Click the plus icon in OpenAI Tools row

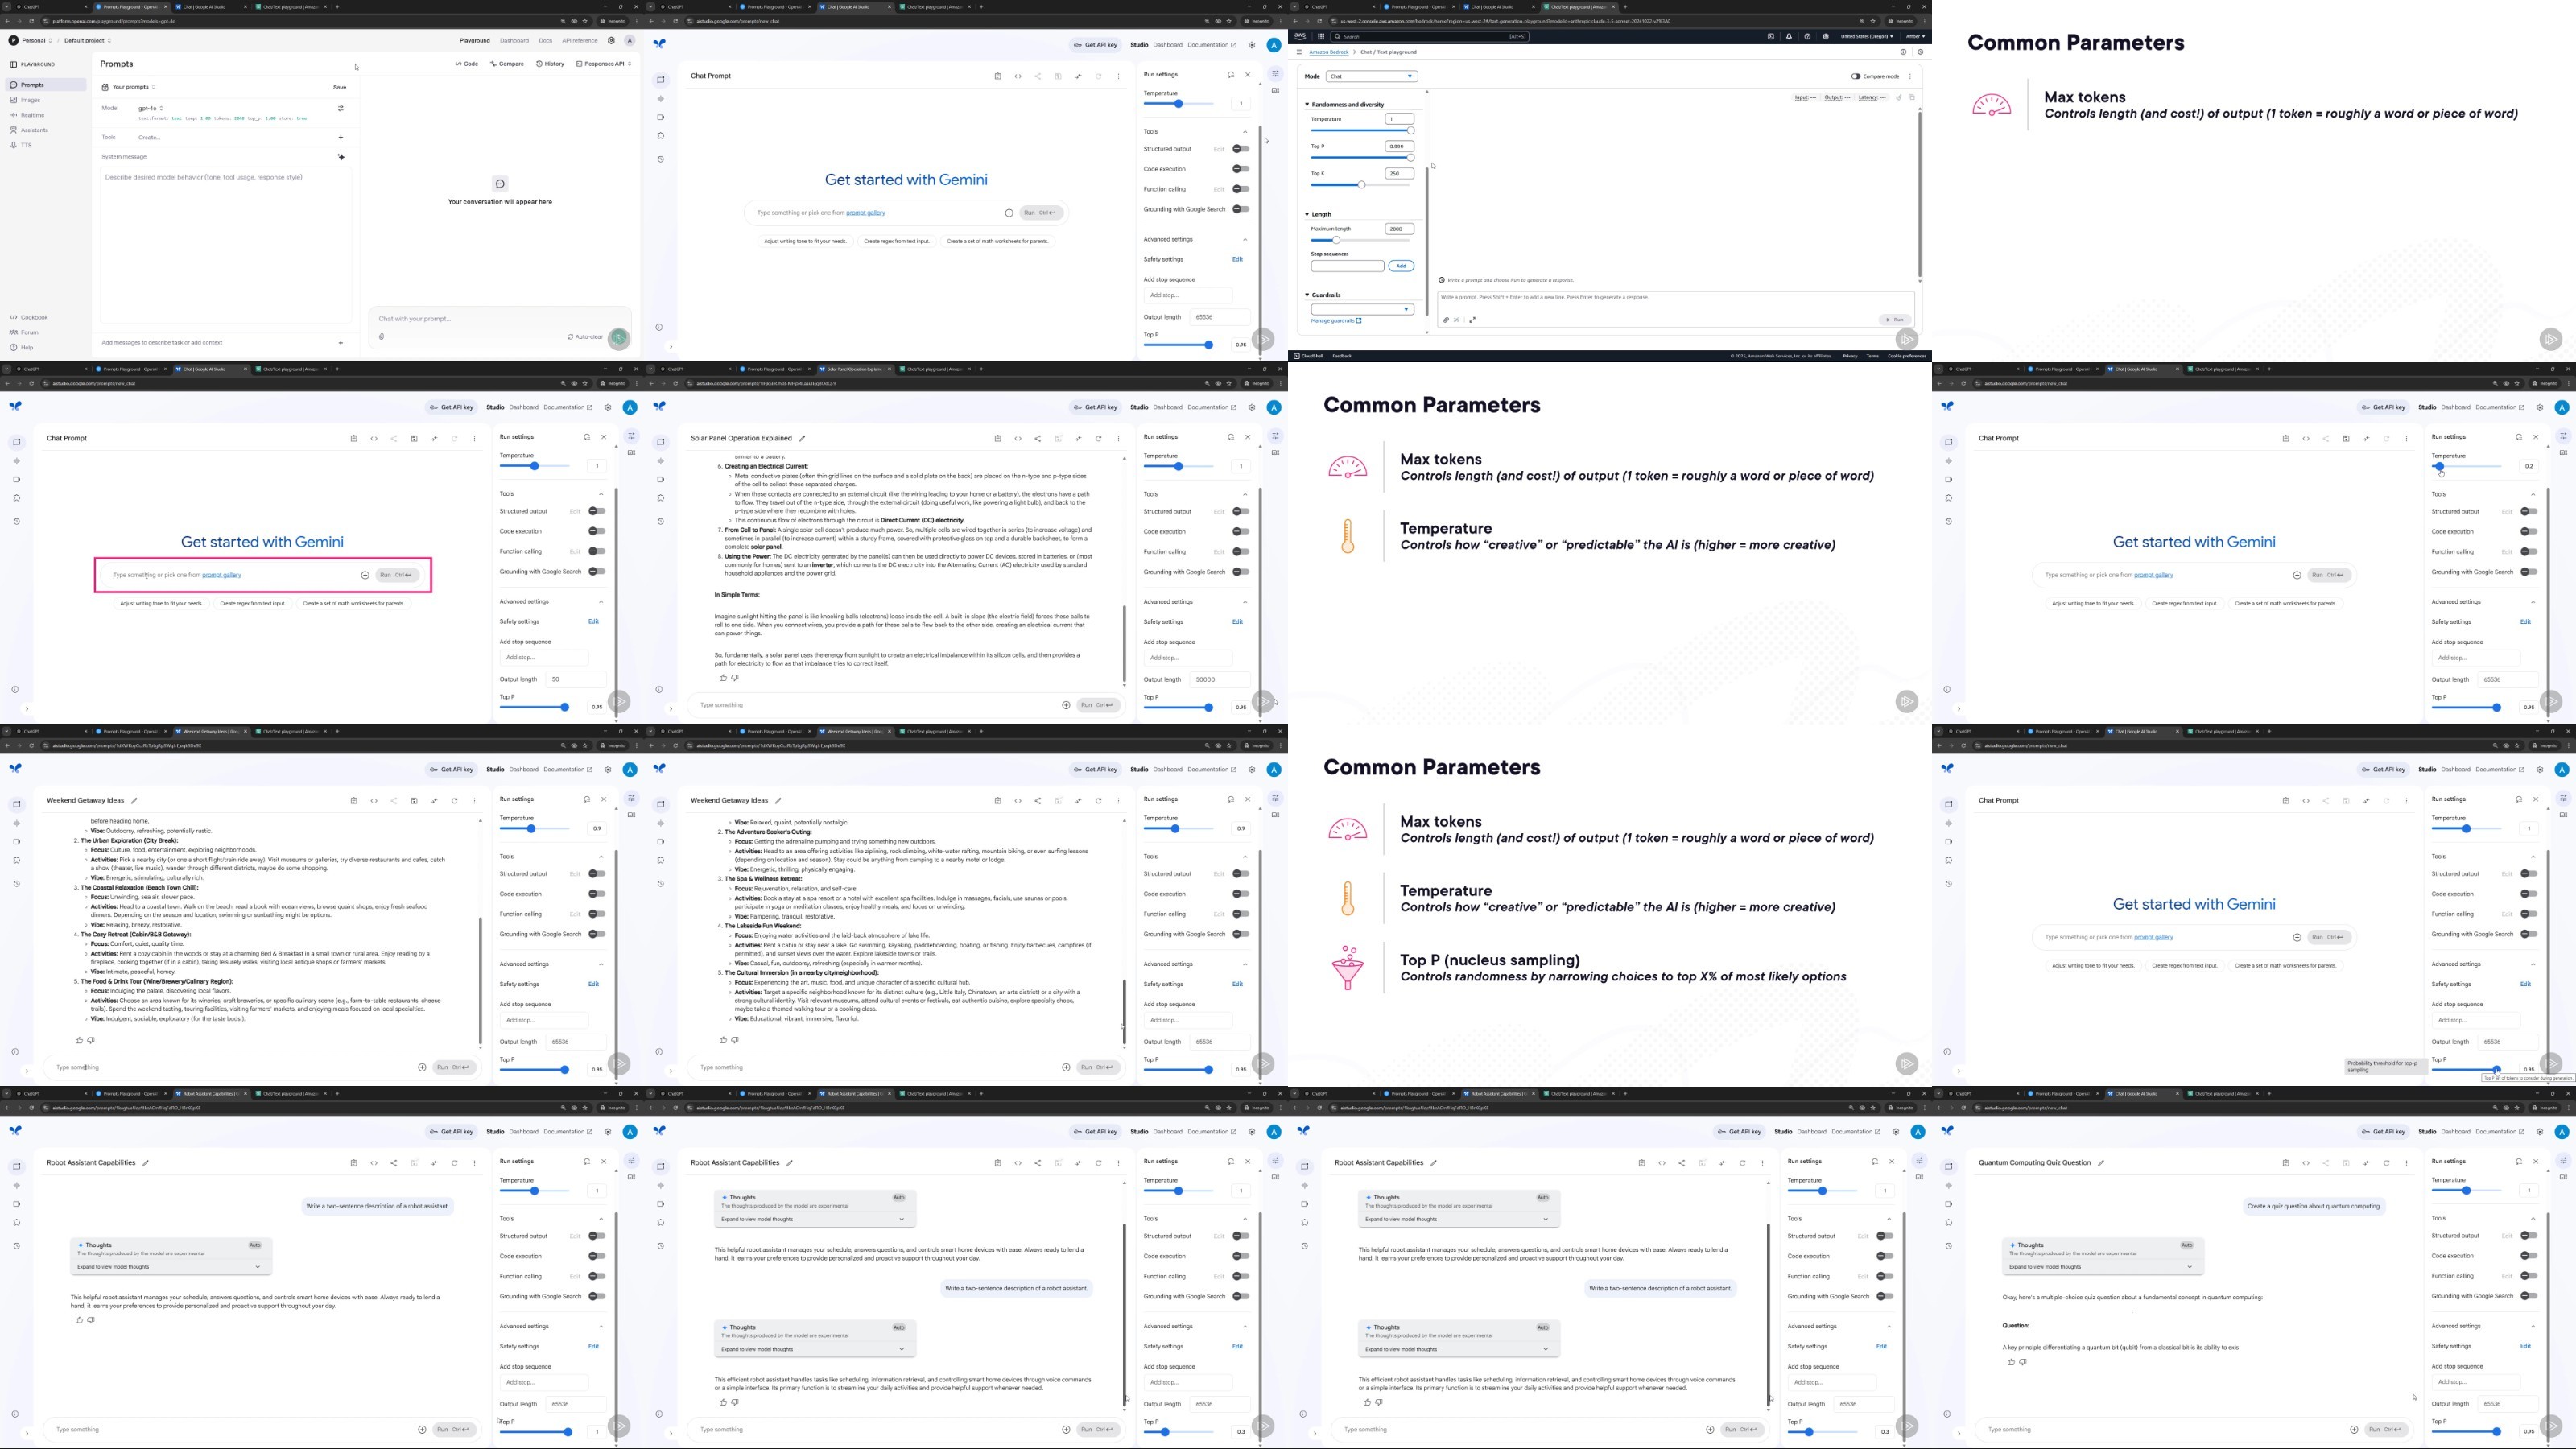[340, 137]
